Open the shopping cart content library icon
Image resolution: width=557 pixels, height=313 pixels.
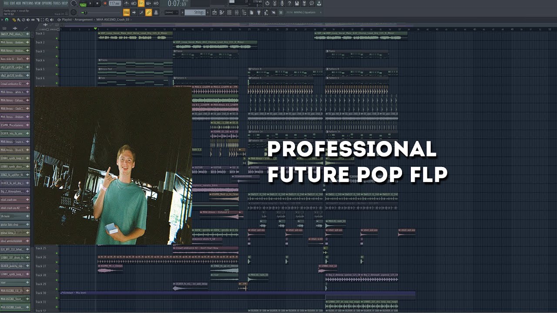tap(281, 12)
